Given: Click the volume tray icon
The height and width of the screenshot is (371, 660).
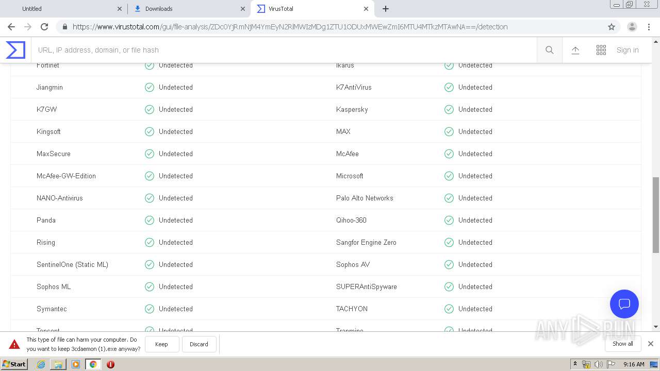Looking at the screenshot, I should pos(599,364).
